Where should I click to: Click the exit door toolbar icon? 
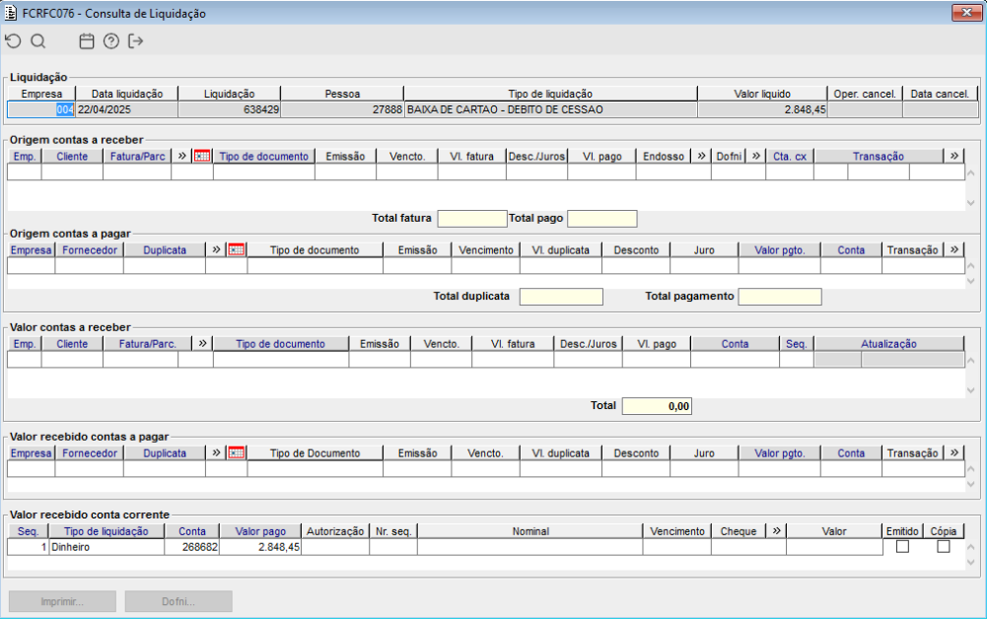(135, 41)
